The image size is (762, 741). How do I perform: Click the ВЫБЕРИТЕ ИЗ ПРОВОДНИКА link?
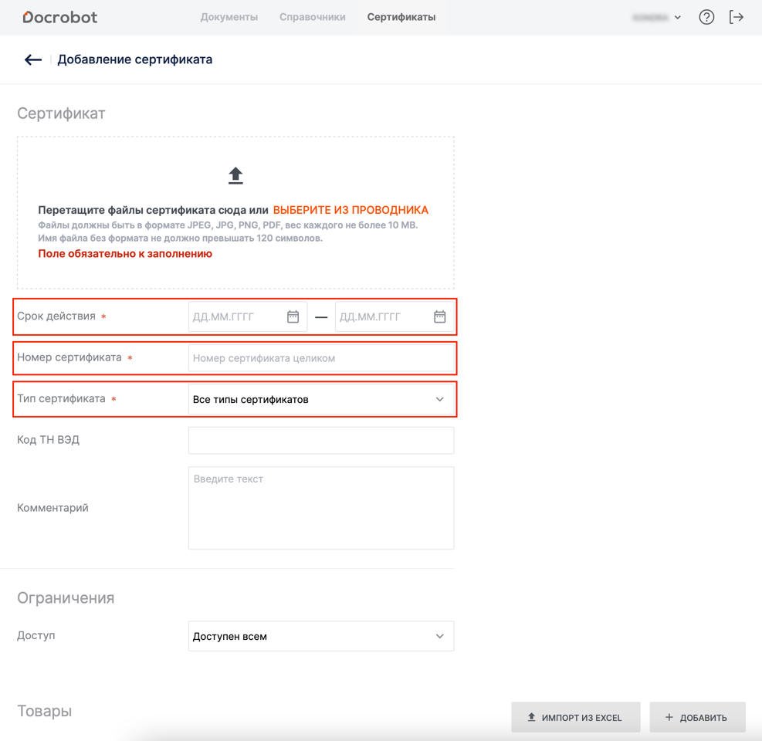(351, 210)
